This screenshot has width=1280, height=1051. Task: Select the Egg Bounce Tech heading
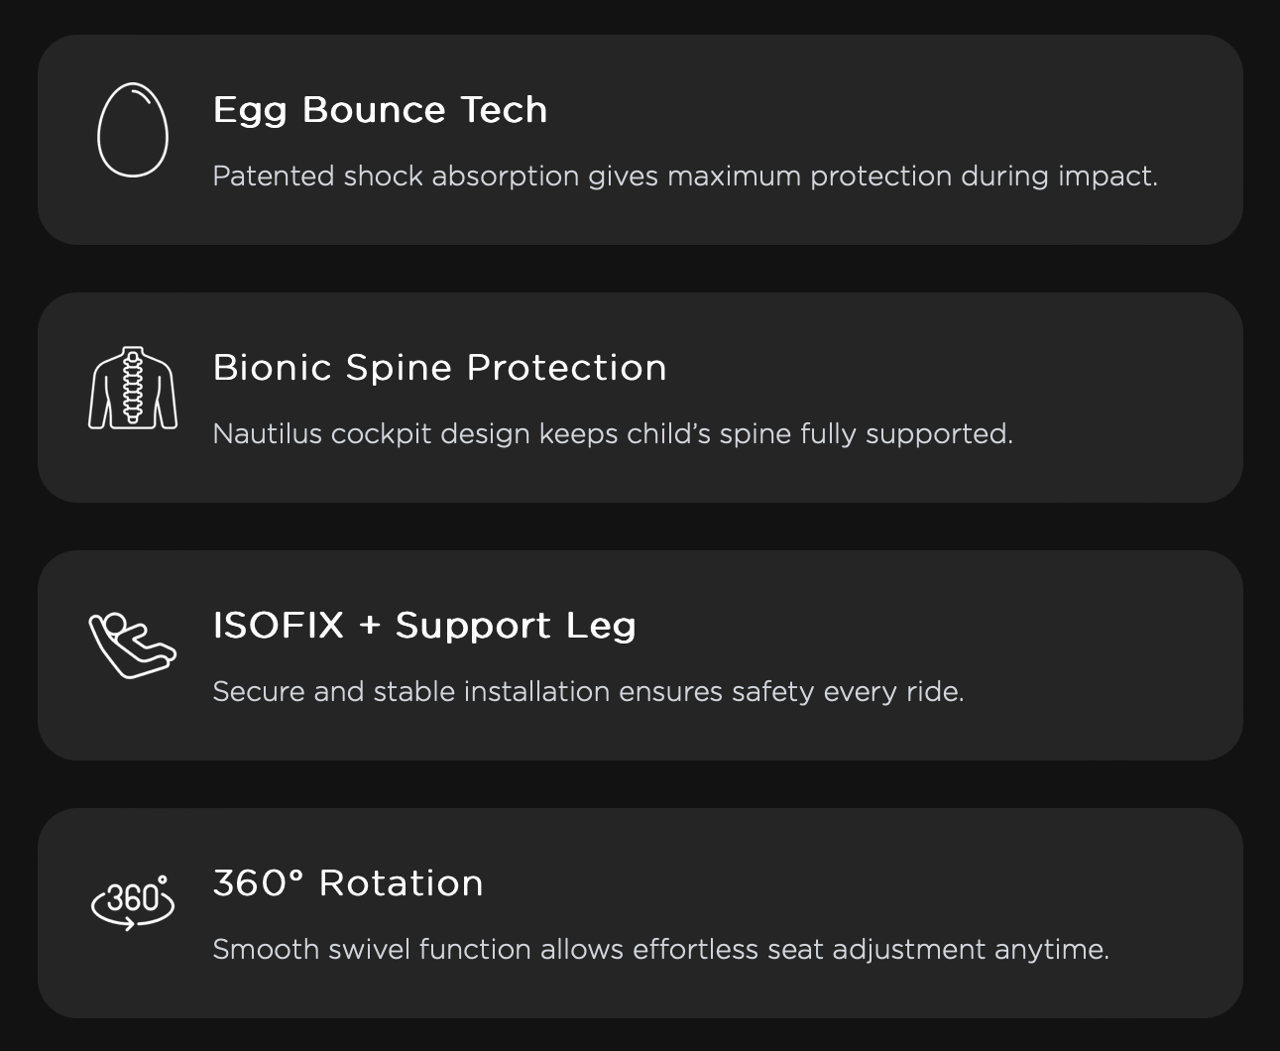tap(380, 109)
